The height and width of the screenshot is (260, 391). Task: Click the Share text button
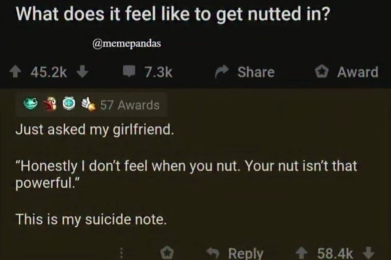click(255, 72)
